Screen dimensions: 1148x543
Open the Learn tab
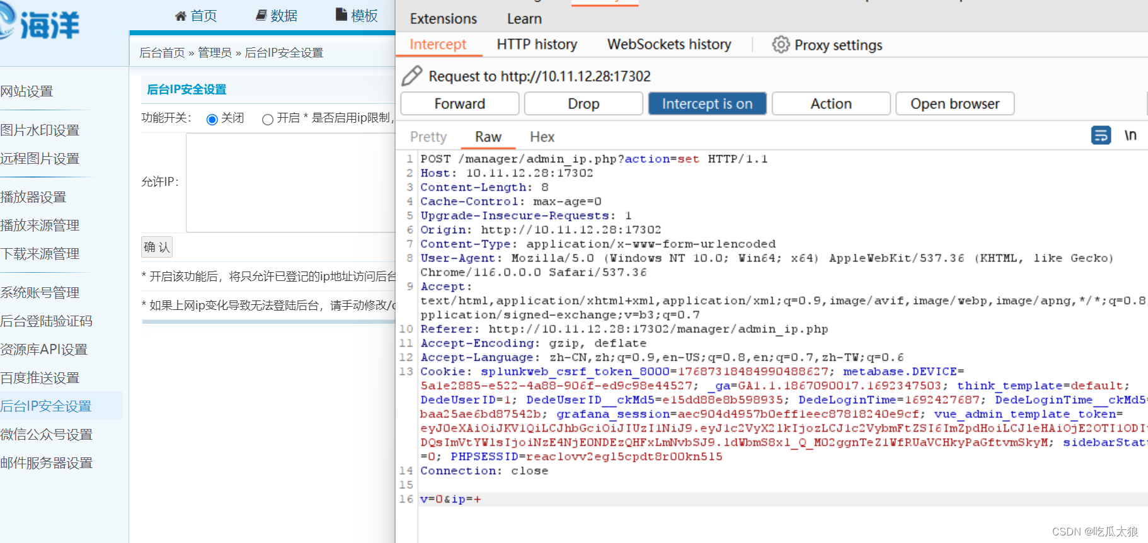[x=524, y=19]
